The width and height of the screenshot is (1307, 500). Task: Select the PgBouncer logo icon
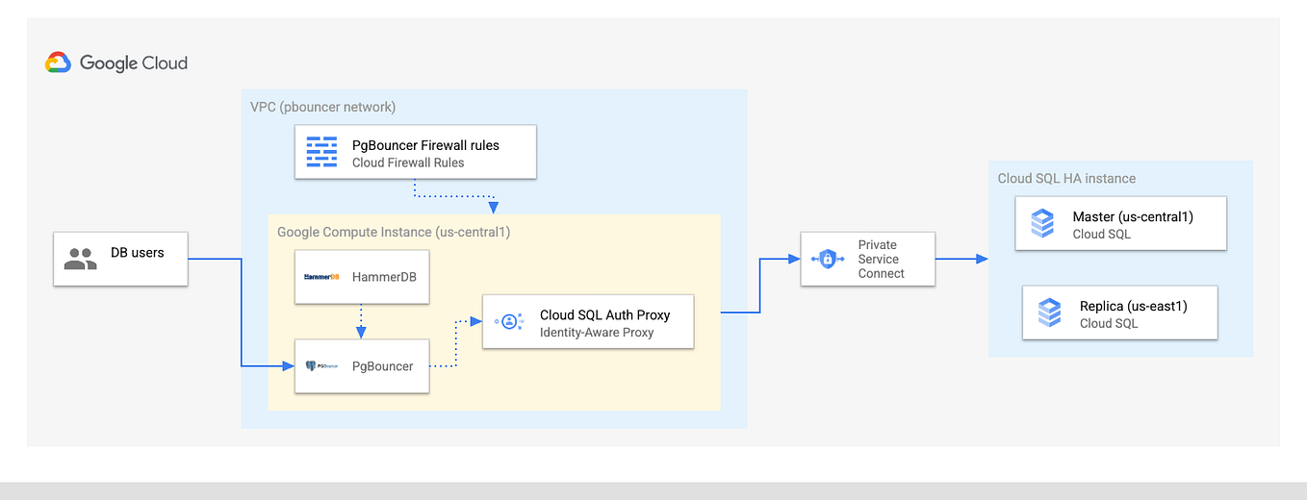tap(321, 366)
